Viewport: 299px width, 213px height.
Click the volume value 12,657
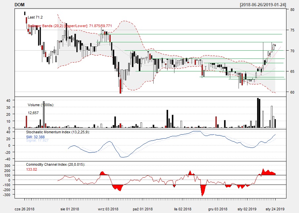pyautogui.click(x=33, y=113)
